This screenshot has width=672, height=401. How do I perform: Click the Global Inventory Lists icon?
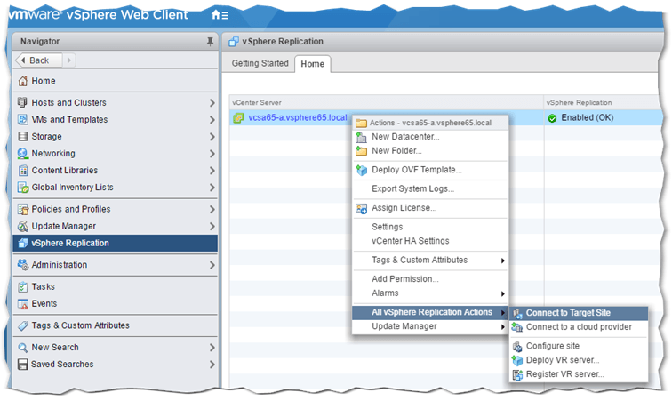(23, 188)
